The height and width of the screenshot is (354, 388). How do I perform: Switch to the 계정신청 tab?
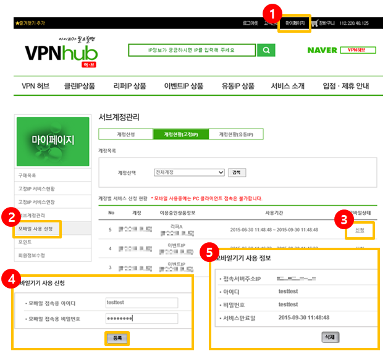(125, 134)
